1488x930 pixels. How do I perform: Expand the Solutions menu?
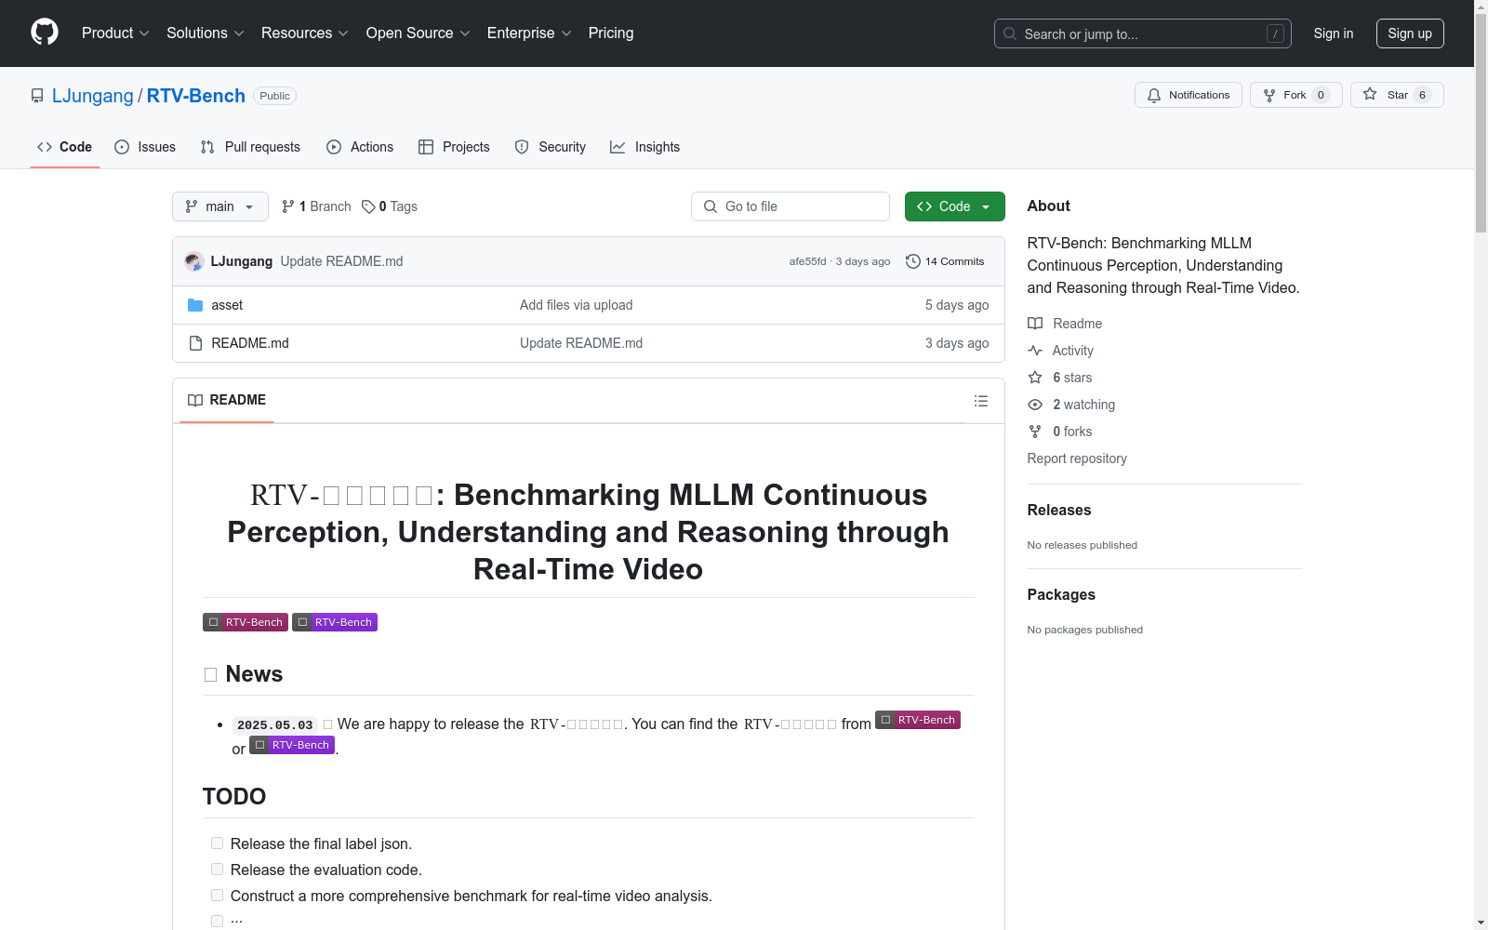tap(205, 33)
